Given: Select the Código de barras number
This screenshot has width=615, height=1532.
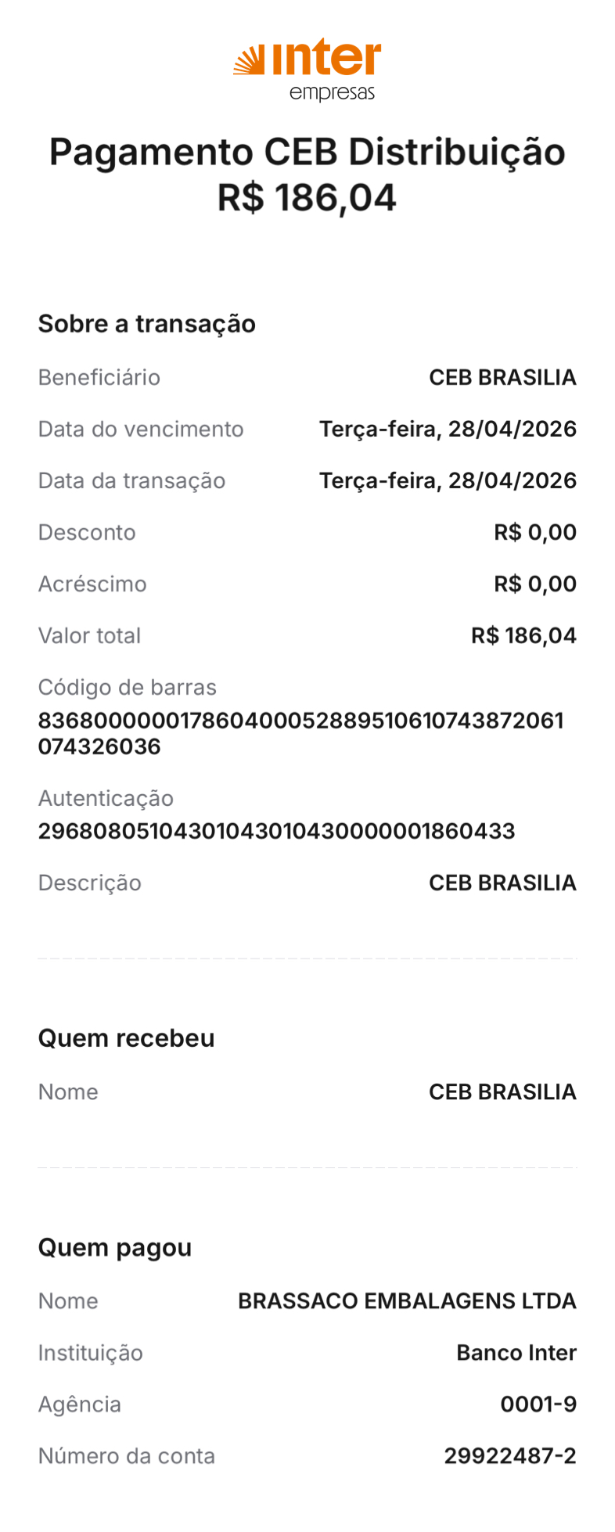Looking at the screenshot, I should (x=301, y=733).
